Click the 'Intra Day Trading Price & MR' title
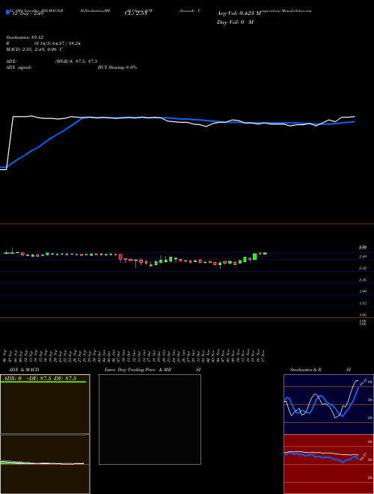The height and width of the screenshot is (494, 374). [138, 370]
